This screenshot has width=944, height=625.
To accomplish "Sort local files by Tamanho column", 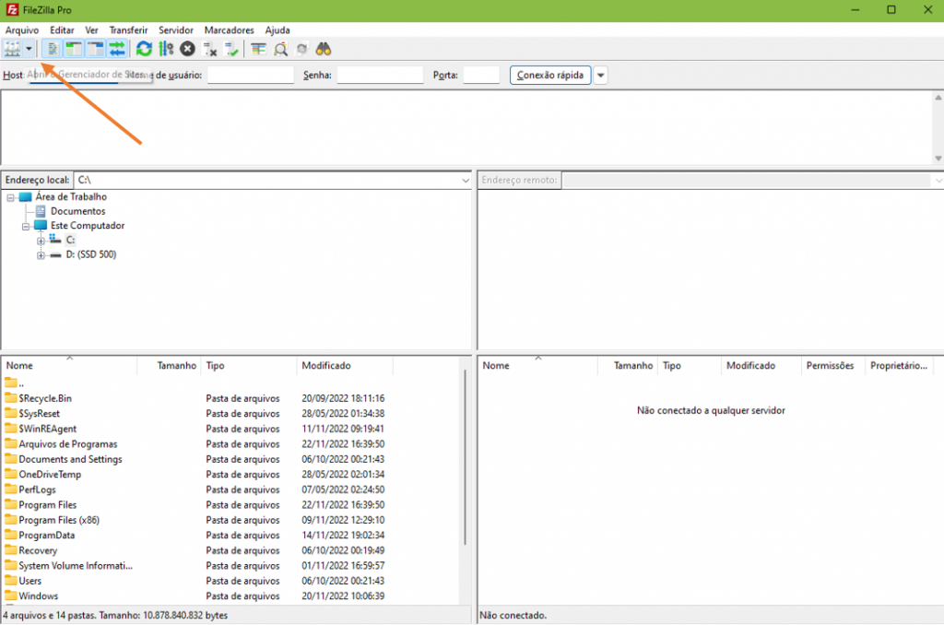I will coord(170,365).
